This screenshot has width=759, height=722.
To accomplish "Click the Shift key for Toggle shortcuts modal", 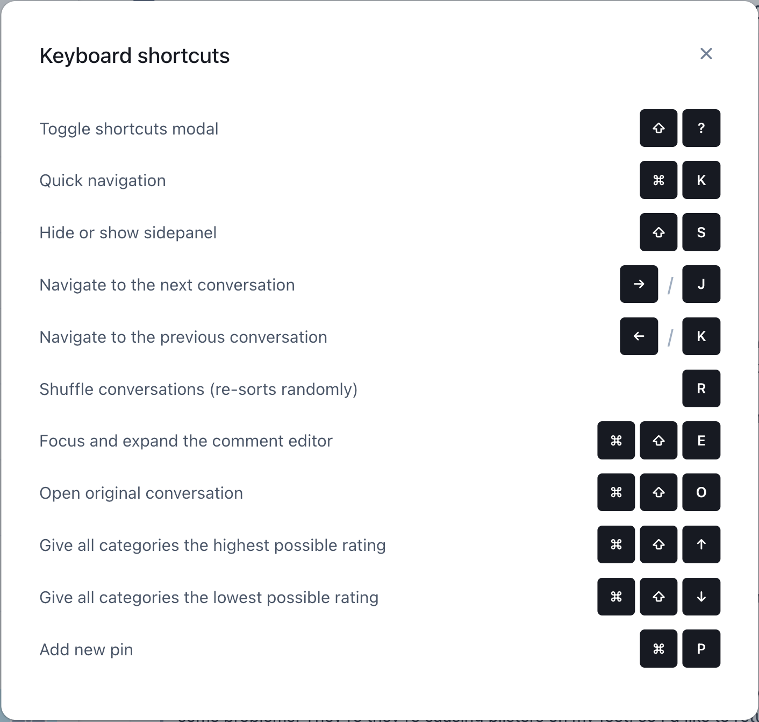I will pyautogui.click(x=658, y=128).
